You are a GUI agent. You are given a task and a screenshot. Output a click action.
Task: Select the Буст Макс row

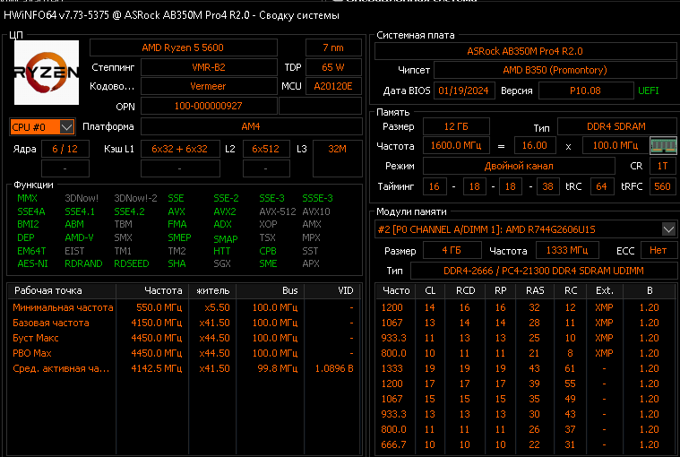(185, 338)
